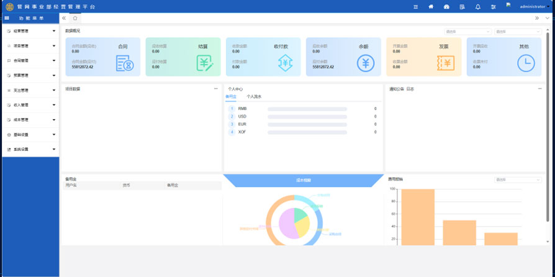The image size is (555, 277).
Task: Open the first 请选择 dropdown in 数据概况
Action: coord(467,31)
